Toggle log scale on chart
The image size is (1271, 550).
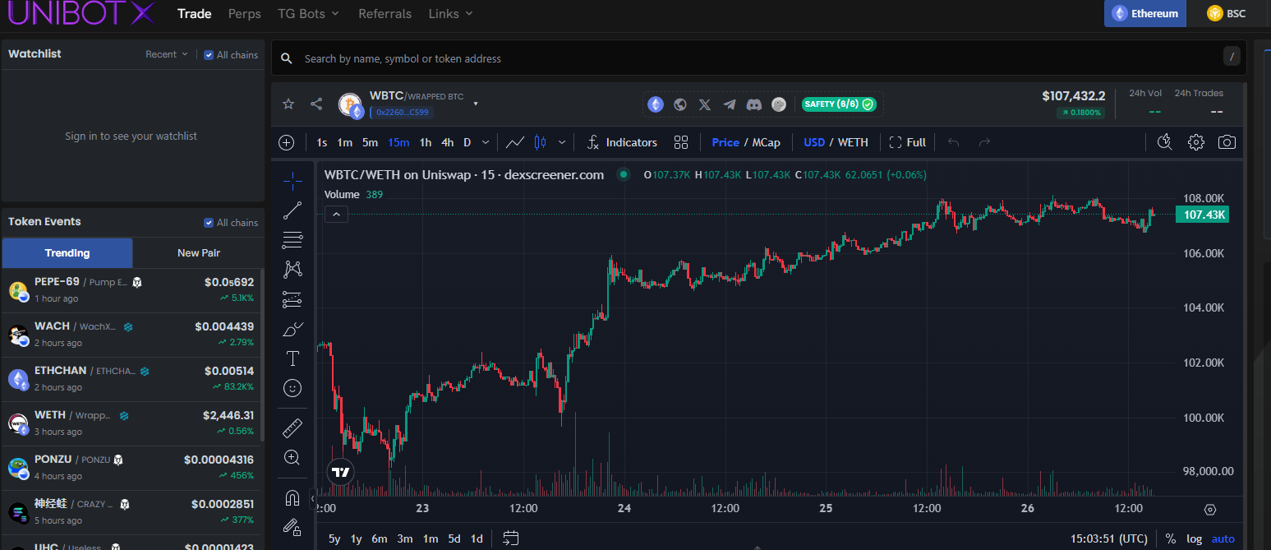pos(1194,538)
